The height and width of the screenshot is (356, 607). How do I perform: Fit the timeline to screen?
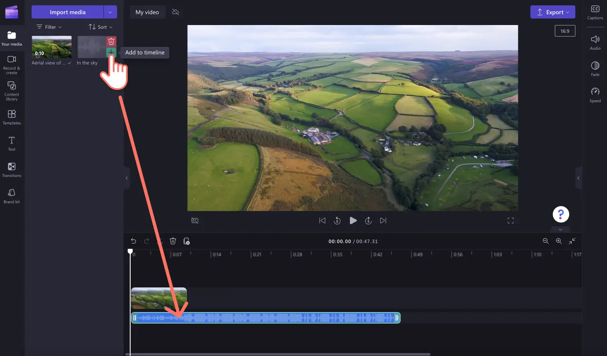coord(572,241)
